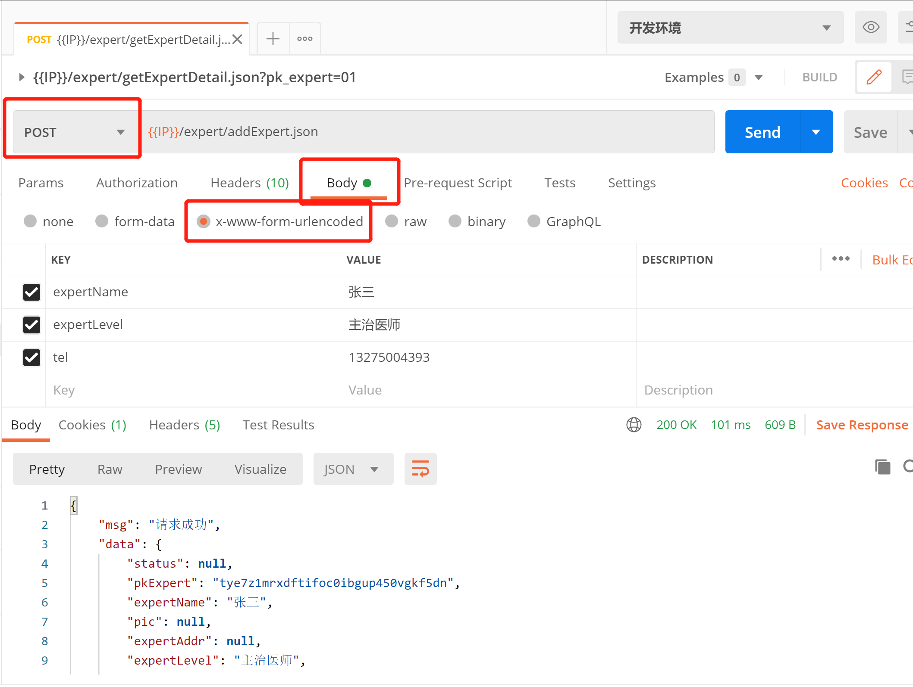Open tab options three-dots icon

click(x=305, y=39)
